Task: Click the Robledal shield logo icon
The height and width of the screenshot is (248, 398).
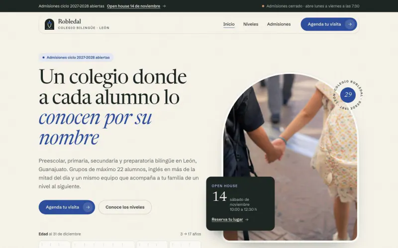Action: point(49,24)
